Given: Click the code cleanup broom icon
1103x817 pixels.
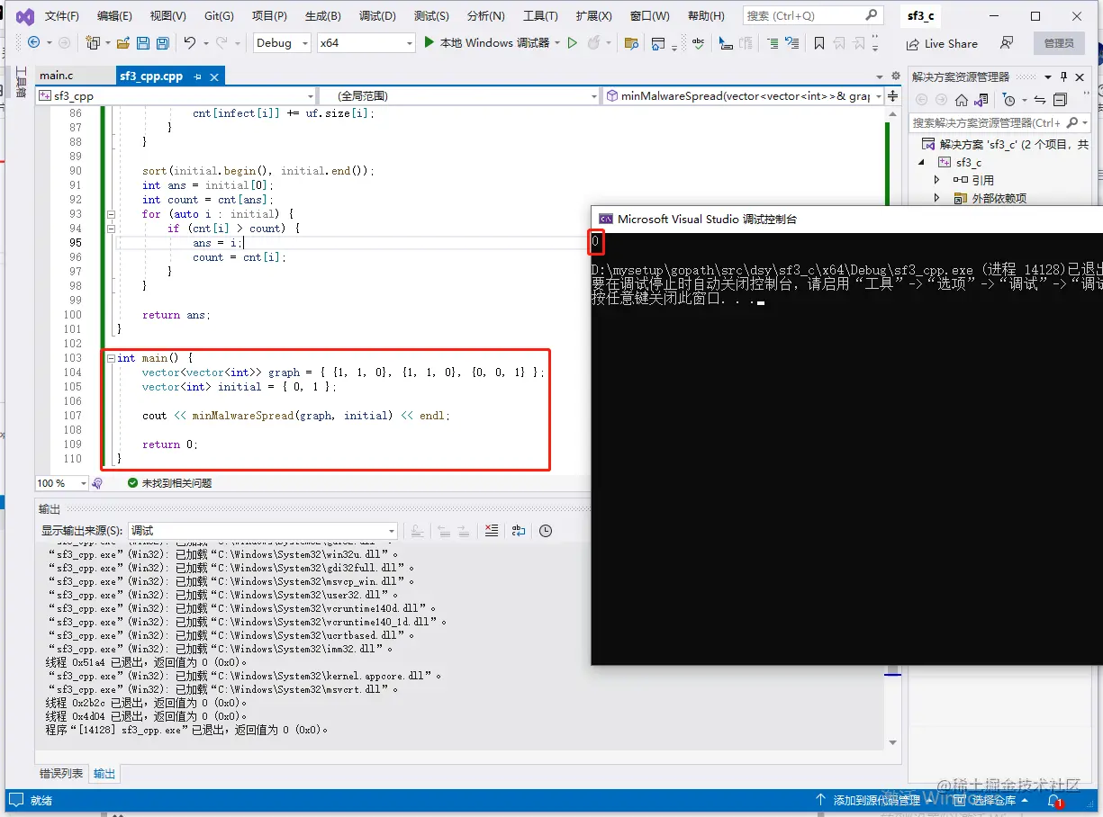Looking at the screenshot, I should (x=97, y=483).
